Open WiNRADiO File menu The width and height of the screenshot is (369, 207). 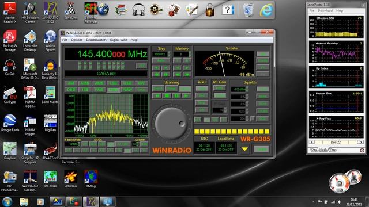pos(65,40)
